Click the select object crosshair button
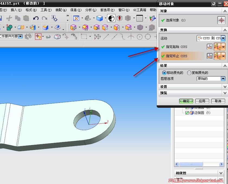The width and height of the screenshot is (228, 184). pyautogui.click(x=221, y=20)
